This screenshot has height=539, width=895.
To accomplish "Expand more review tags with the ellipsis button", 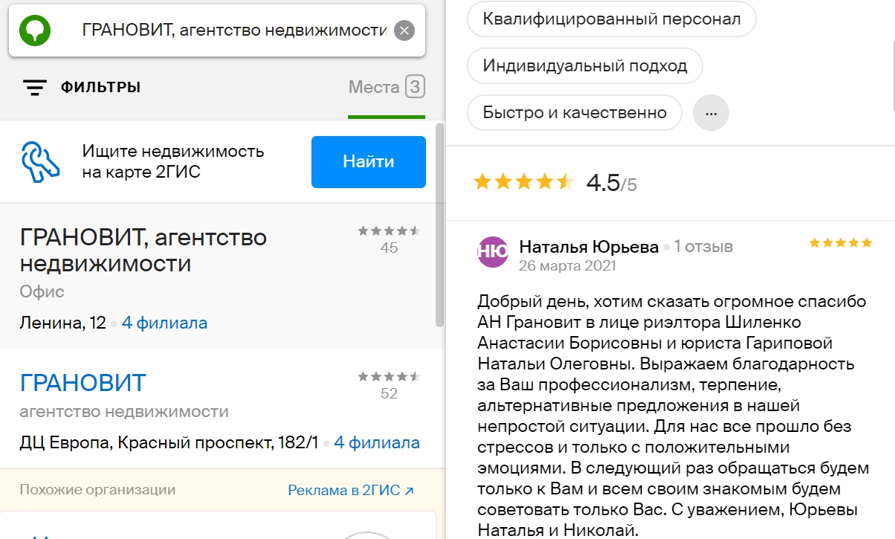I will pyautogui.click(x=711, y=113).
